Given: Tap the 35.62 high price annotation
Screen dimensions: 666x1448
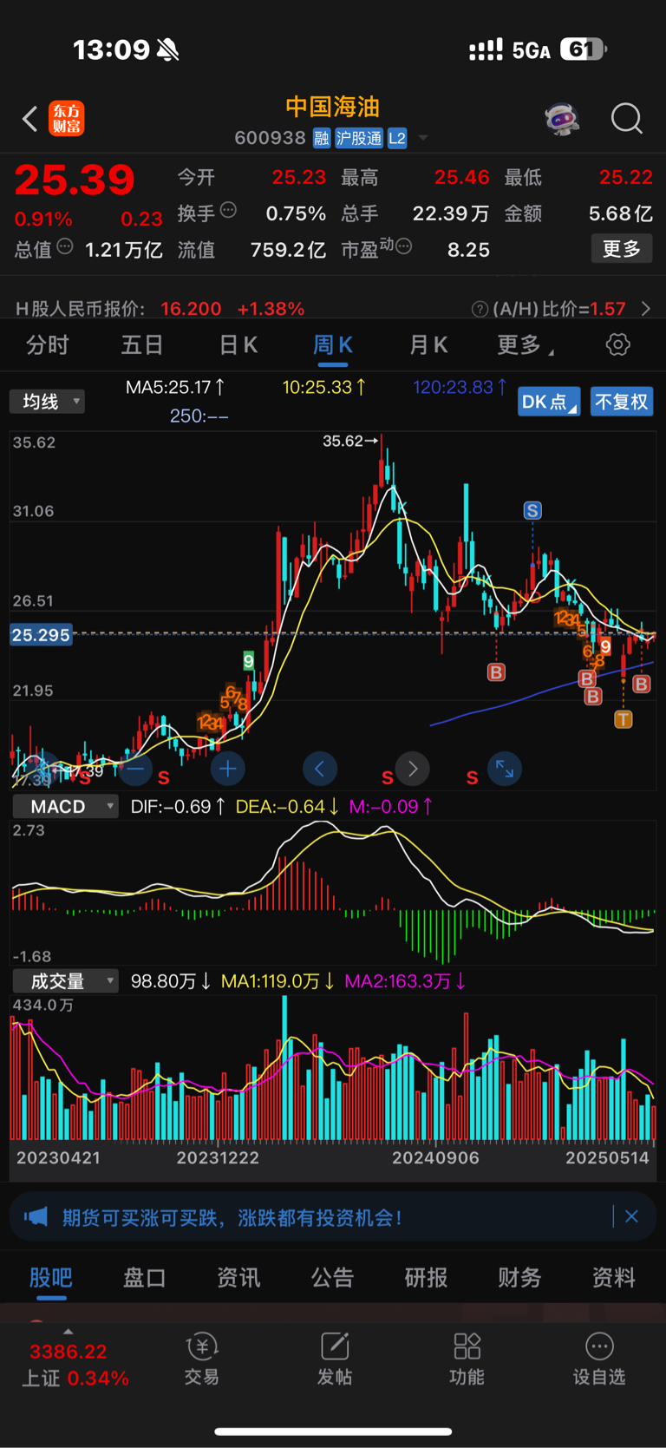Looking at the screenshot, I should coord(350,441).
